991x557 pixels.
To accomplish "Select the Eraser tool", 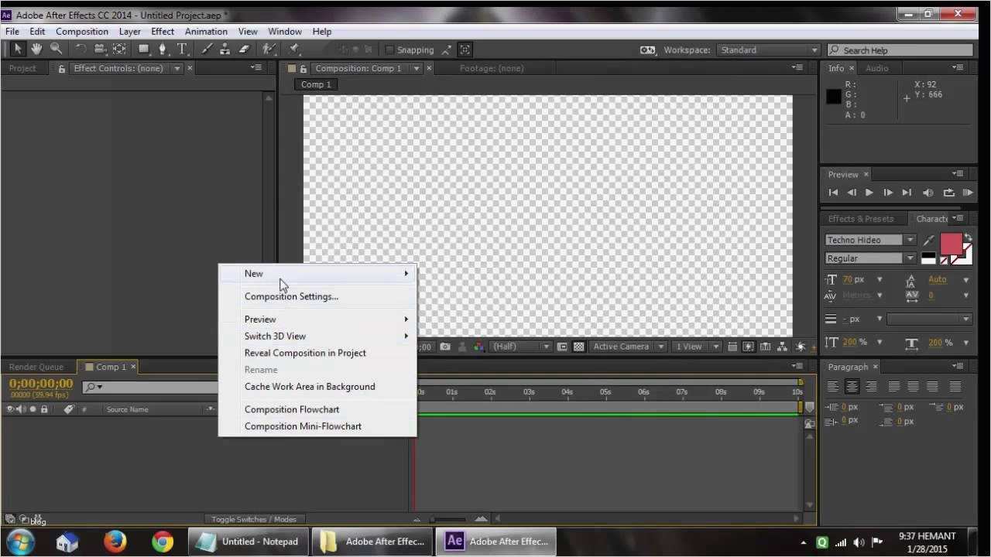I will click(244, 50).
